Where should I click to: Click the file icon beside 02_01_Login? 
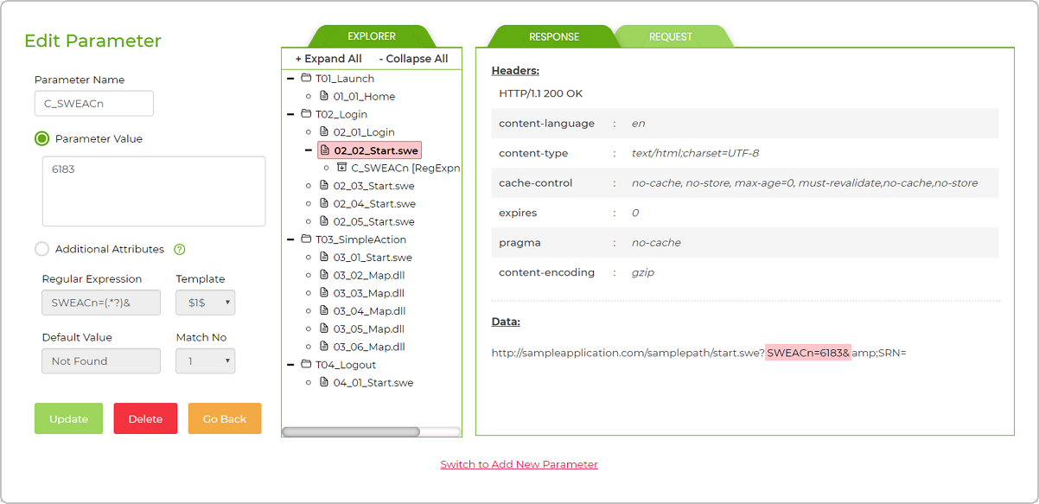click(324, 131)
